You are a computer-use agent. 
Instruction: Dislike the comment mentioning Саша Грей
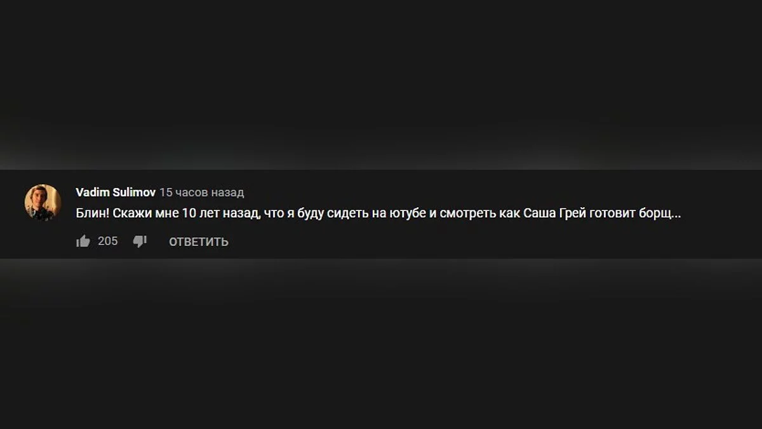click(140, 242)
